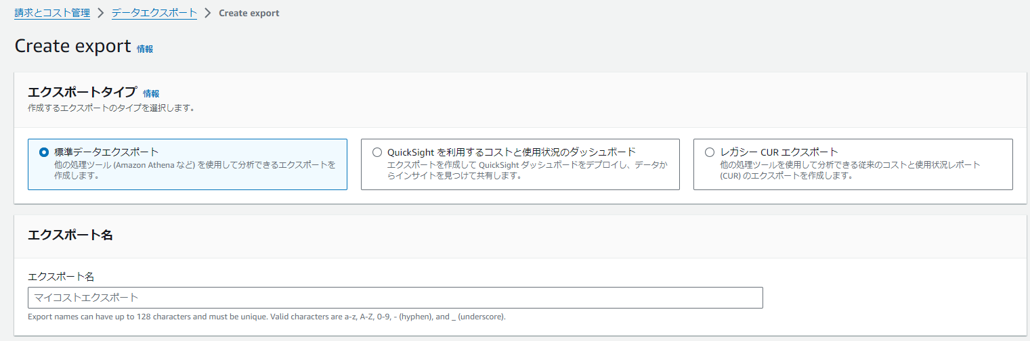1030x341 pixels.
Task: Click the 作成するエクスポートのタイプ subtitle text
Action: [111, 108]
